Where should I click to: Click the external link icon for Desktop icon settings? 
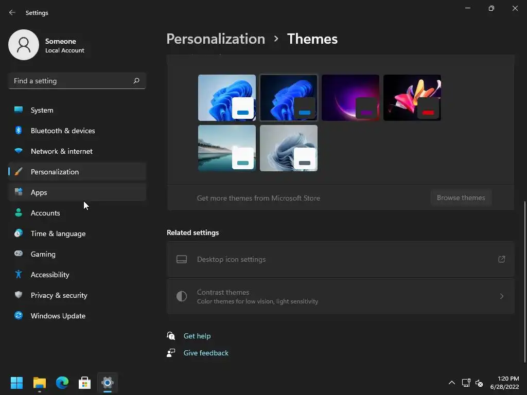[501, 259]
